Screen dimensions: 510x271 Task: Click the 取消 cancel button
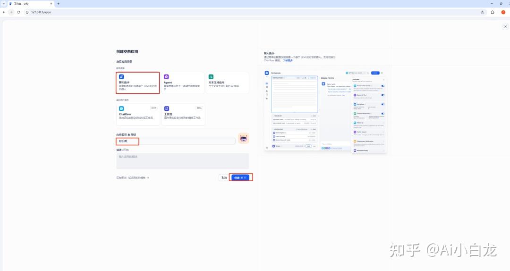[224, 178]
